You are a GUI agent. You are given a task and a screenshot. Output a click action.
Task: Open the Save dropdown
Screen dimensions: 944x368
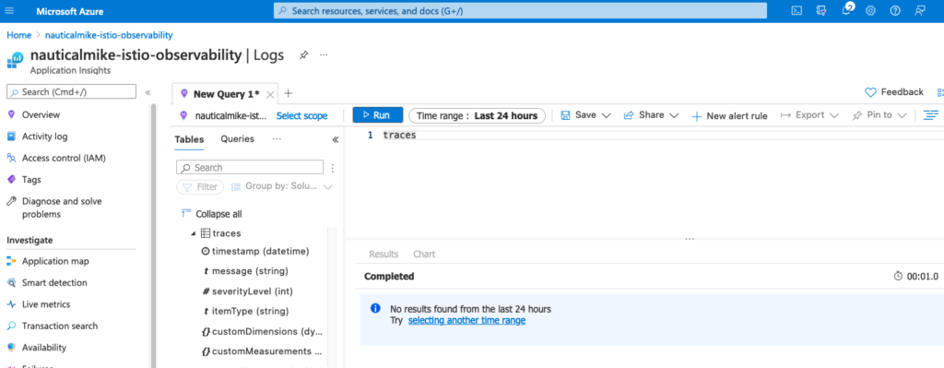point(585,115)
